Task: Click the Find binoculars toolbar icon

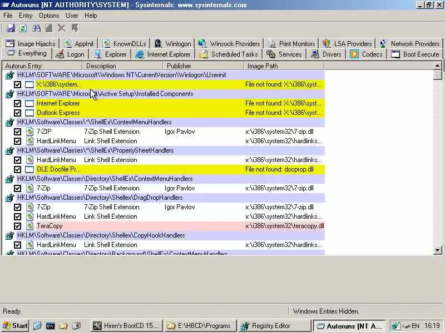Action: 36,28
